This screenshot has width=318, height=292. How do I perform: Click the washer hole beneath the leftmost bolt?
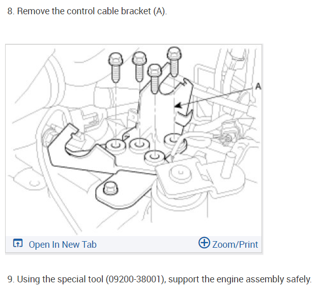pos(116,145)
